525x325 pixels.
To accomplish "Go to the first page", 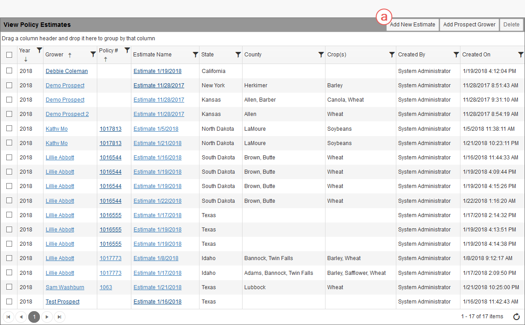I will pyautogui.click(x=9, y=317).
